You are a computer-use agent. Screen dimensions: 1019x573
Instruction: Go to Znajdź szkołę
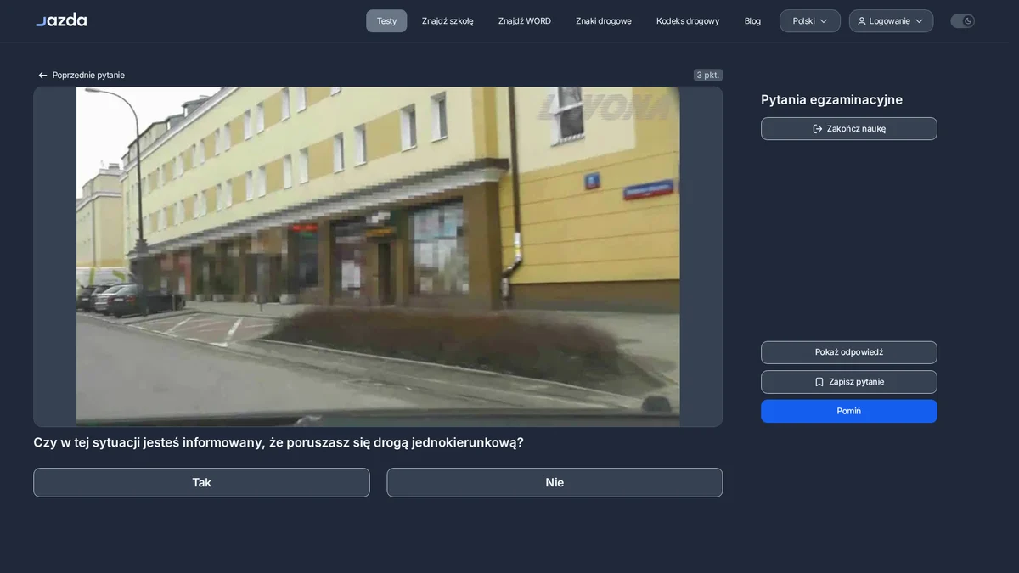448,21
